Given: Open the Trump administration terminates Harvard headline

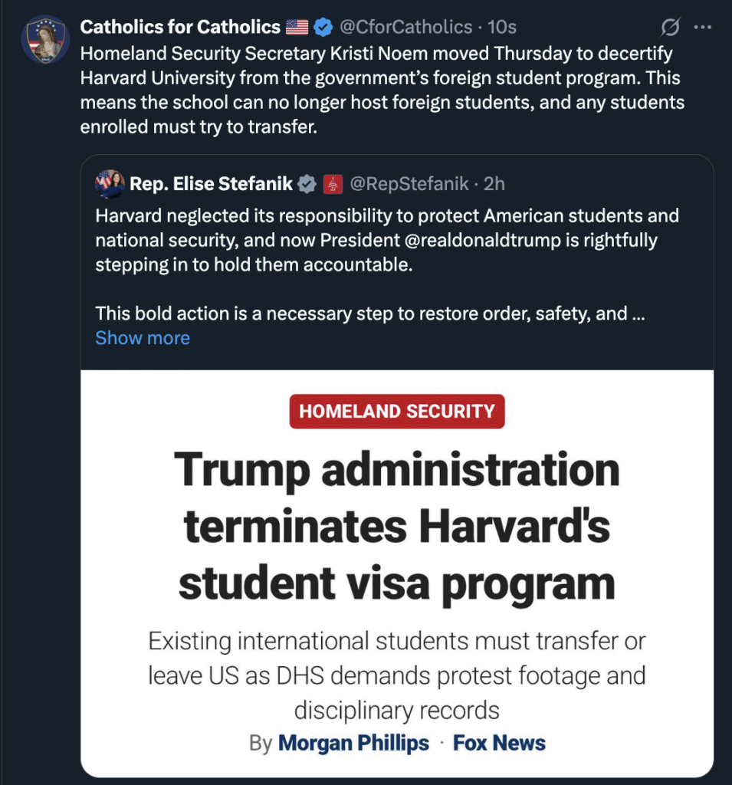Looking at the screenshot, I should (397, 526).
